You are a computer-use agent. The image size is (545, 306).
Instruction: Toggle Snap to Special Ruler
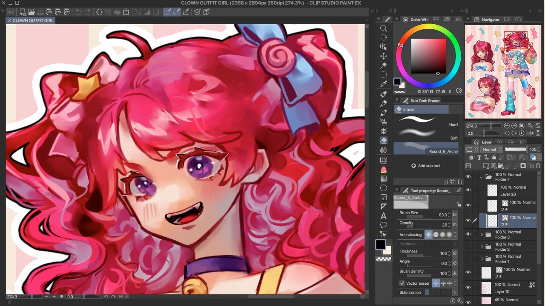tap(176, 12)
